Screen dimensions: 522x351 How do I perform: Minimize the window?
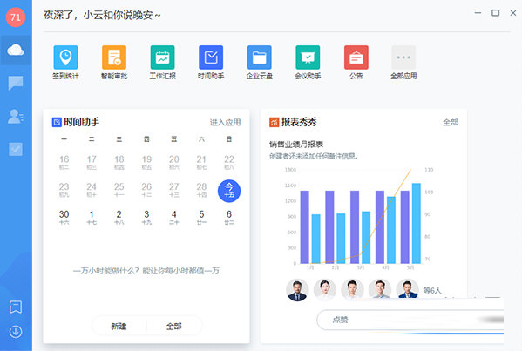pos(478,13)
